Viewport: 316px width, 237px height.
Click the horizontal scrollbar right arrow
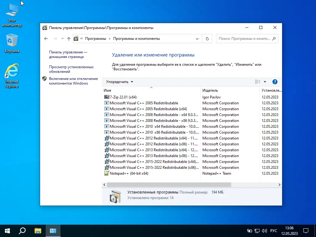[x=279, y=185]
